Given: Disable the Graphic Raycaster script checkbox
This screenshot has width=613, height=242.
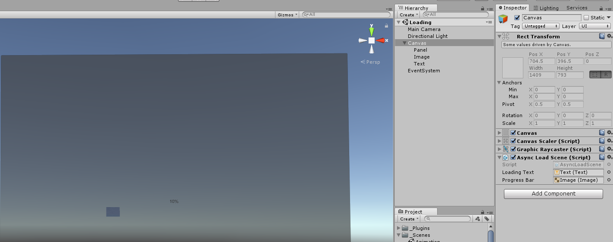Looking at the screenshot, I should pyautogui.click(x=513, y=149).
